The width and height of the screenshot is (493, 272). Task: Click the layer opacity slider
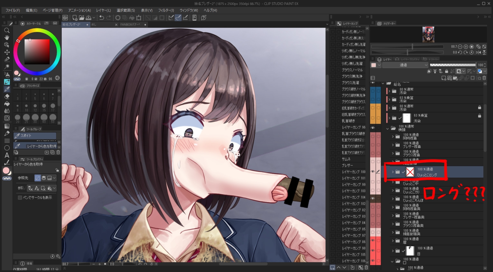click(x=453, y=65)
